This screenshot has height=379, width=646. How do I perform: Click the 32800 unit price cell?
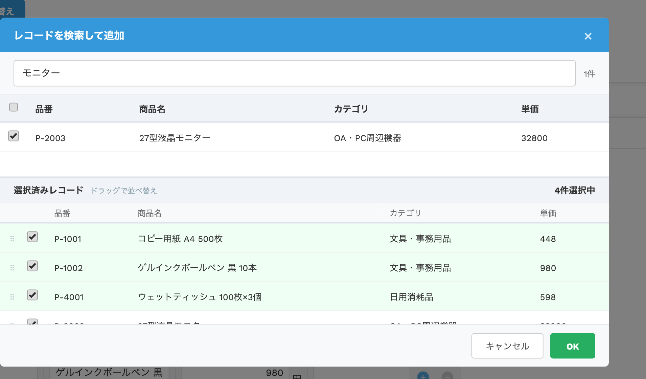click(x=534, y=138)
